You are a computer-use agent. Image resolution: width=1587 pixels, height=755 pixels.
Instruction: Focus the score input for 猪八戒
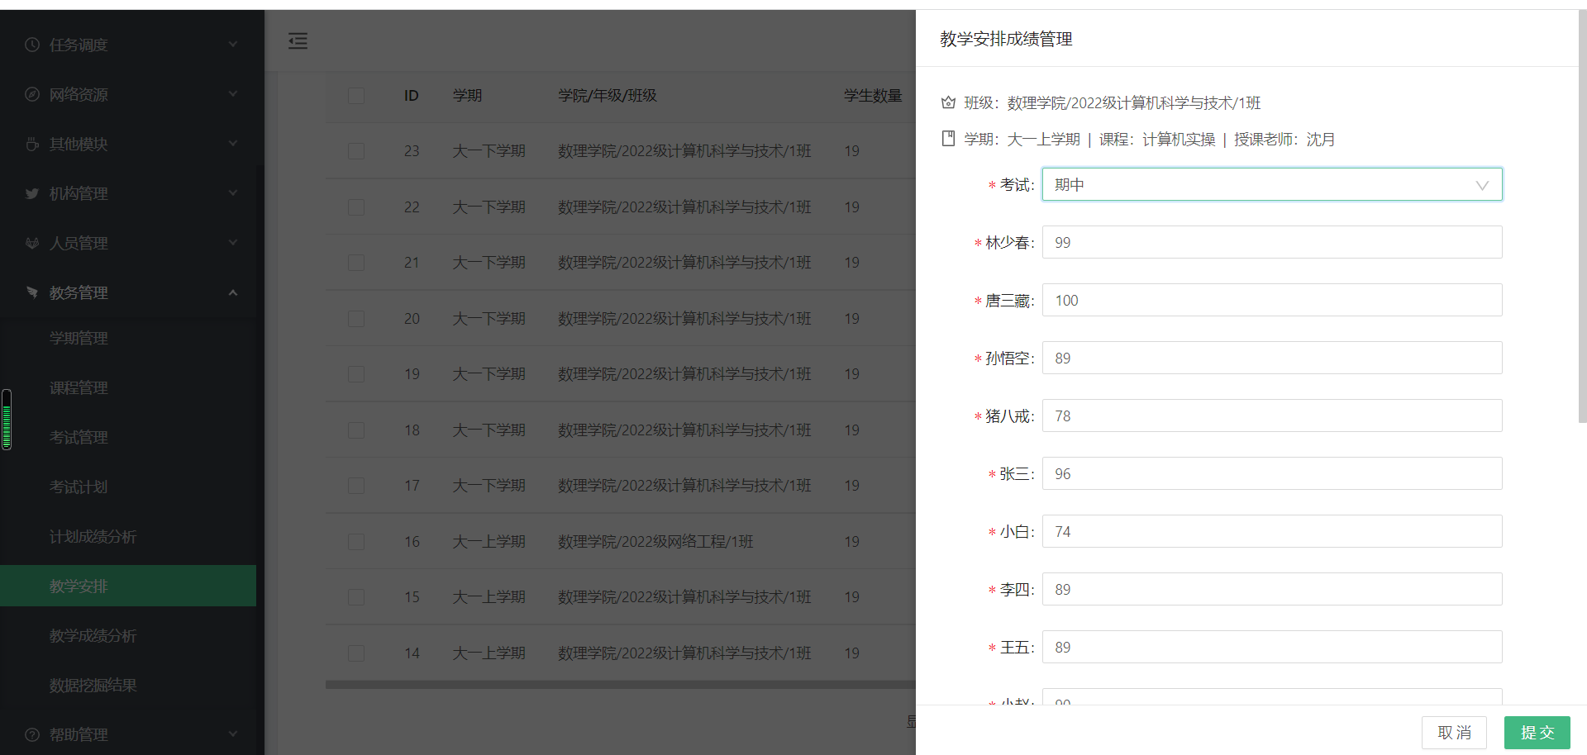pyautogui.click(x=1272, y=415)
